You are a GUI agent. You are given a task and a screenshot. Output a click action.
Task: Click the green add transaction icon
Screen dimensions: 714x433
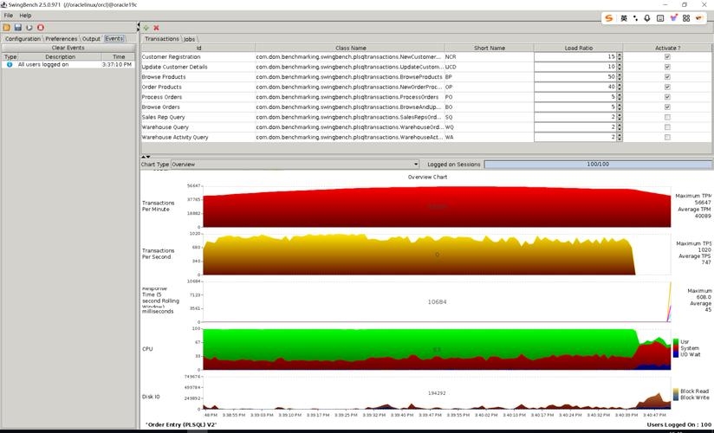point(146,28)
